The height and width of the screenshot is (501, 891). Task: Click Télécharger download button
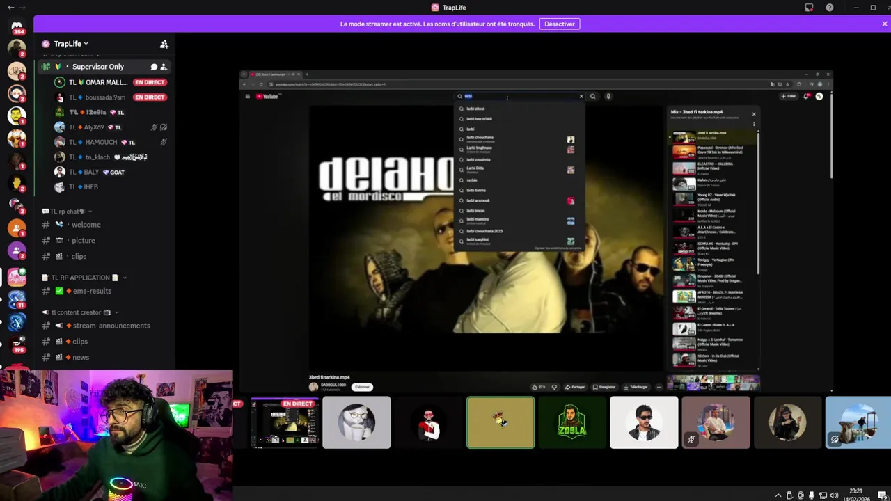[636, 387]
